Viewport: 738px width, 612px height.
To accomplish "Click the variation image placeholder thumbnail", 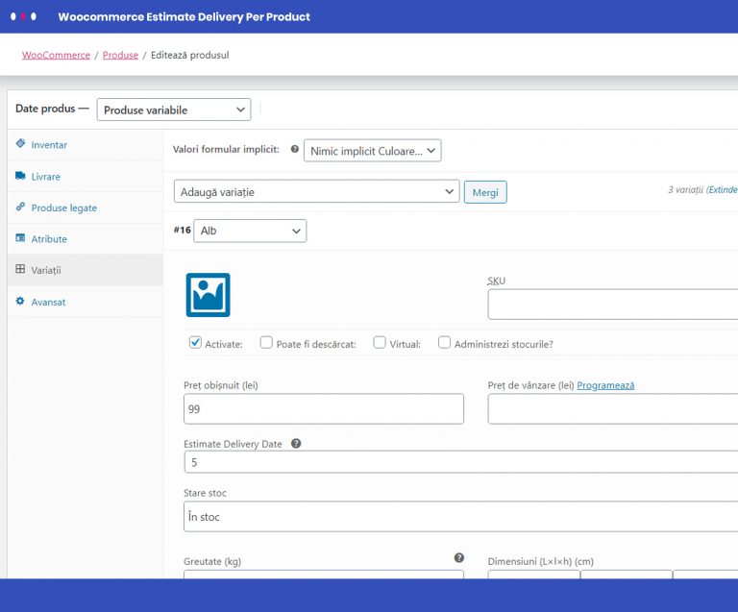I will (x=208, y=295).
